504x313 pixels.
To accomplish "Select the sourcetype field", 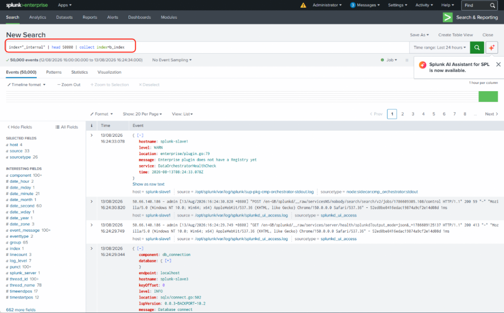I will point(20,157).
